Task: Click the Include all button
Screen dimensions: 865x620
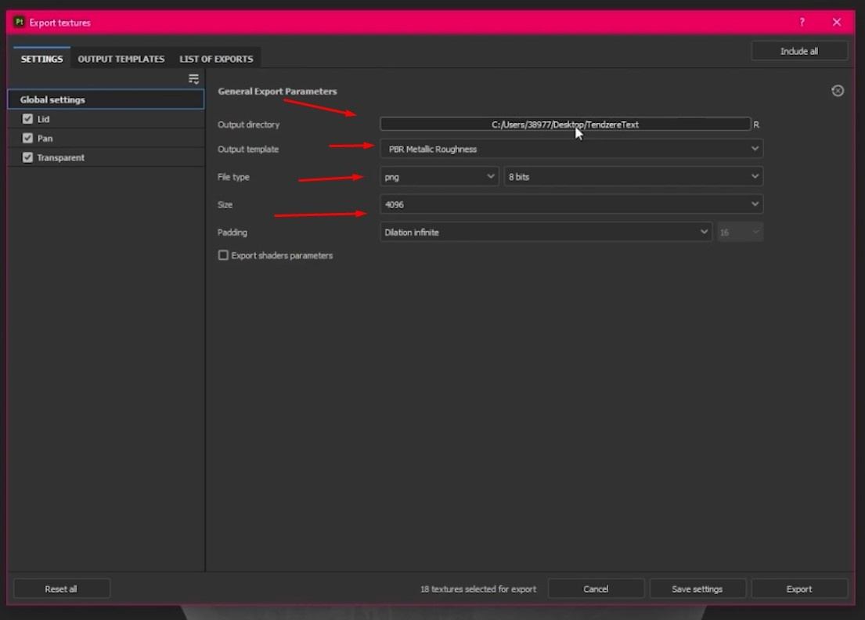Action: click(798, 51)
